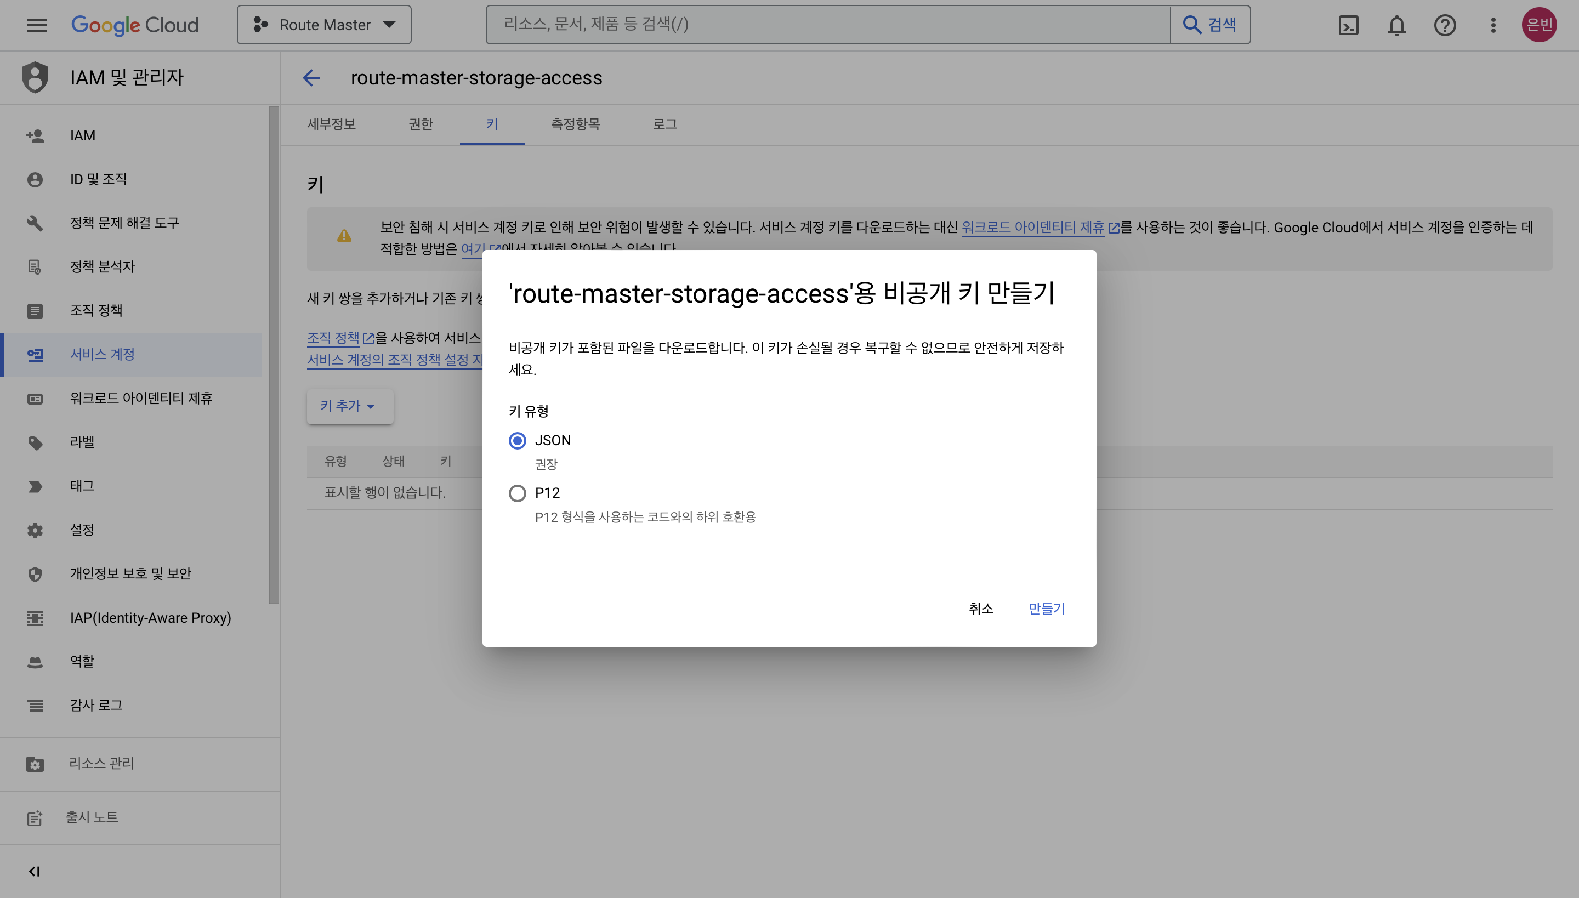The width and height of the screenshot is (1579, 898).
Task: Select the JSON key type radio button
Action: (518, 440)
